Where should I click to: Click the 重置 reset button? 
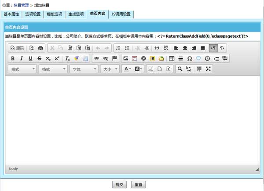click(x=138, y=184)
